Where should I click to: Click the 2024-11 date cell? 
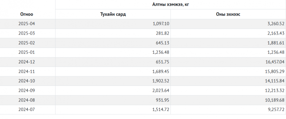click(27, 72)
